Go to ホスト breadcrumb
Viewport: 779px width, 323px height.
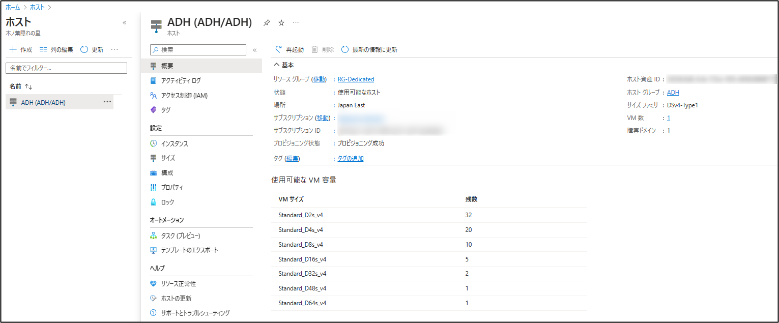coord(37,7)
